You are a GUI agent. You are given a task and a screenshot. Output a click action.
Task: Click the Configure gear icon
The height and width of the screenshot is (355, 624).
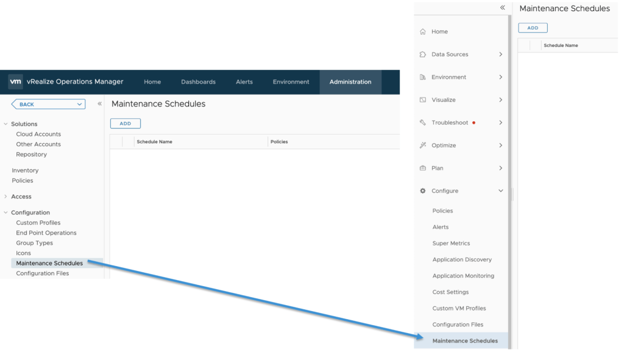pyautogui.click(x=423, y=191)
